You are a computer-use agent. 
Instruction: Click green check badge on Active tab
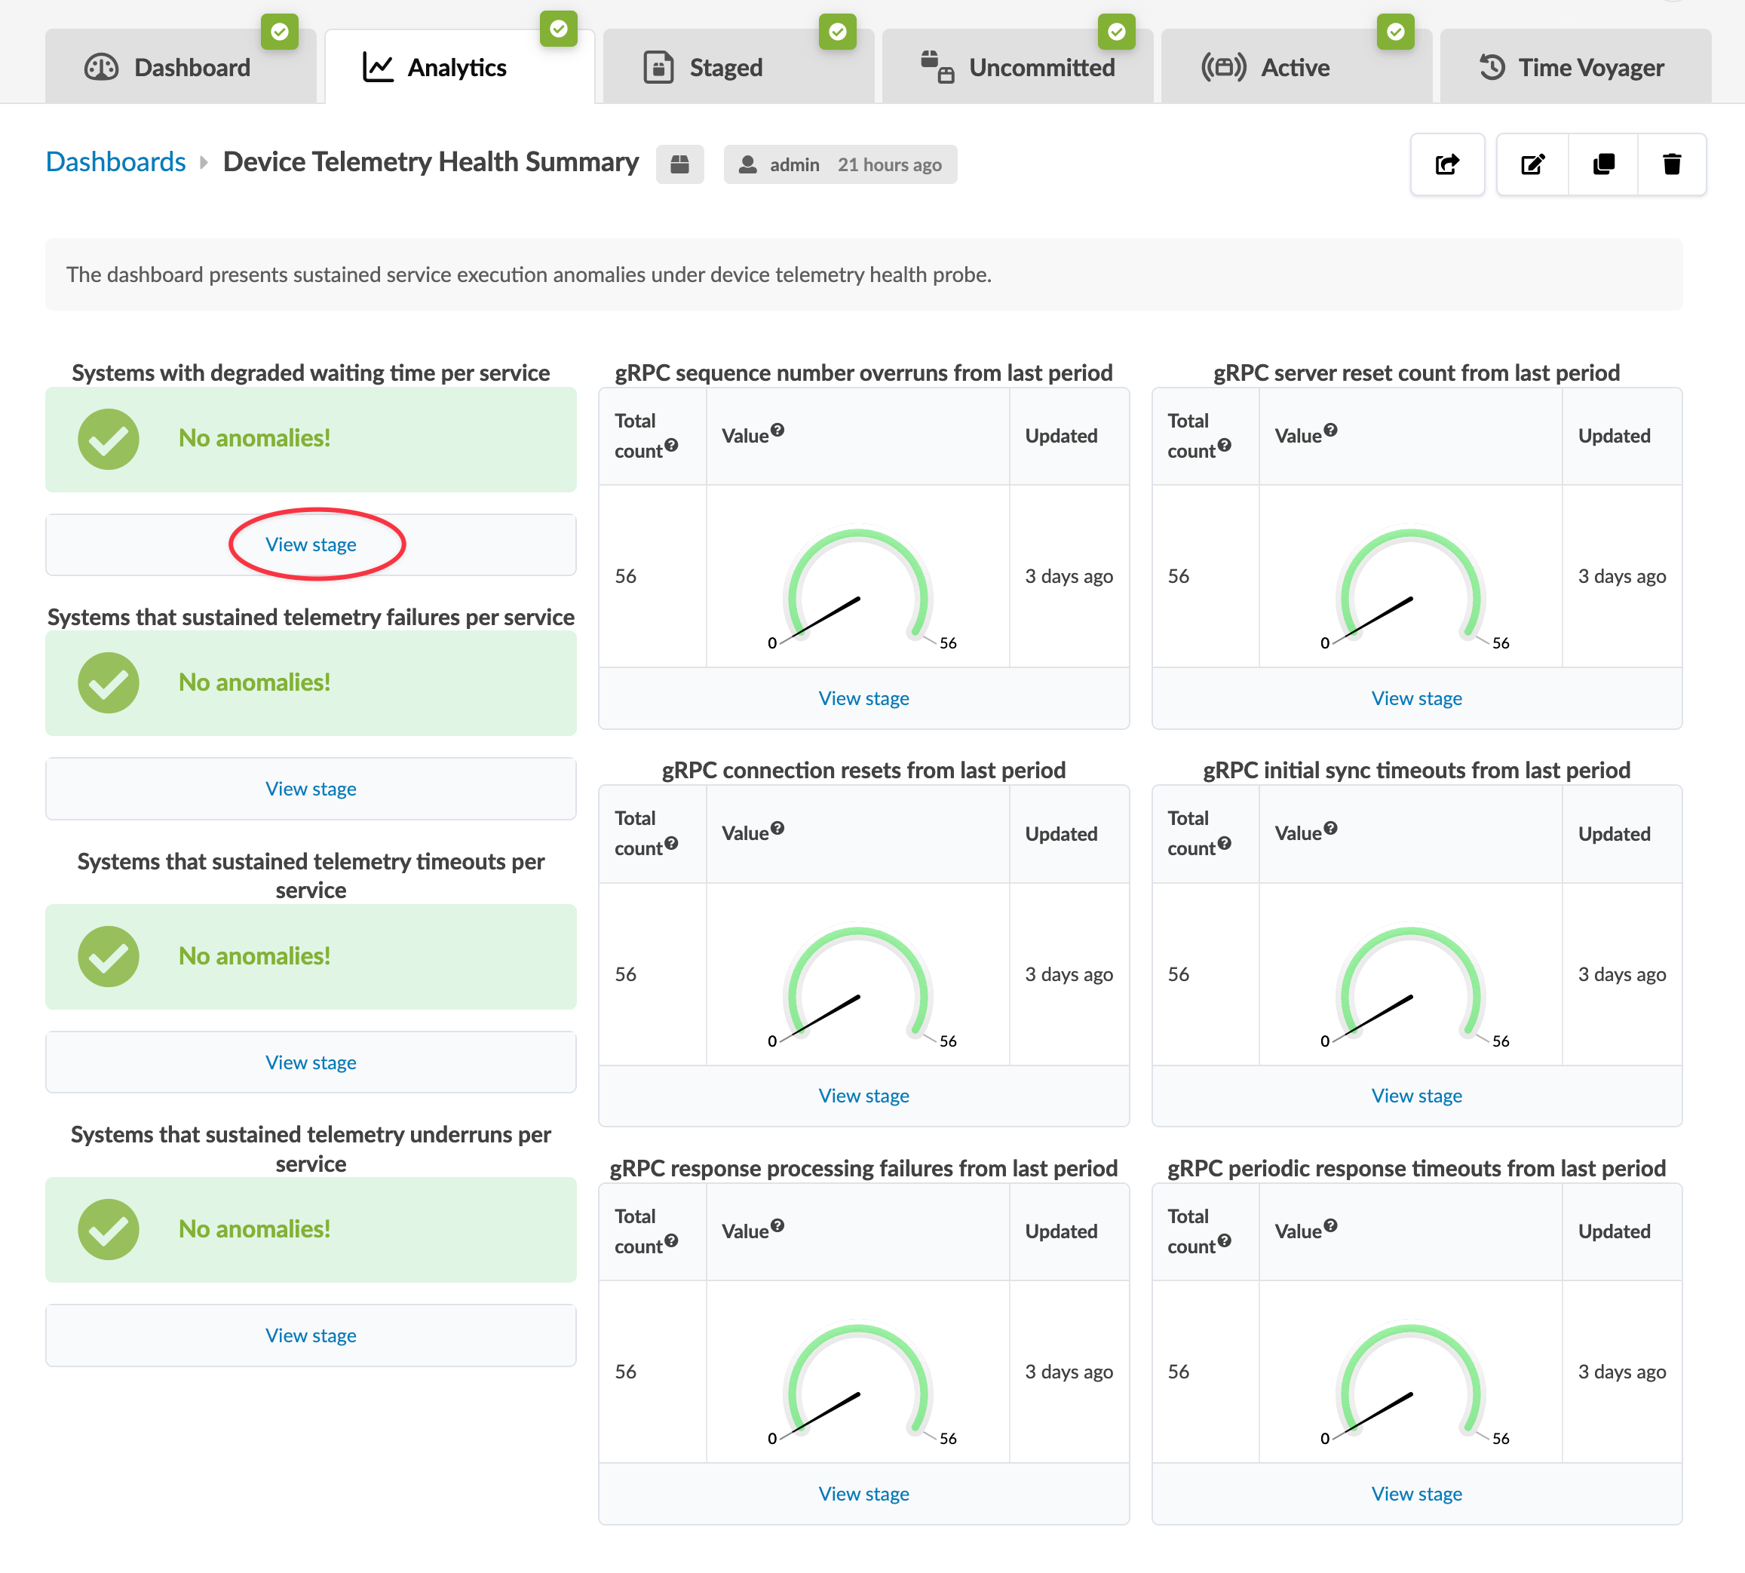pyautogui.click(x=1395, y=32)
